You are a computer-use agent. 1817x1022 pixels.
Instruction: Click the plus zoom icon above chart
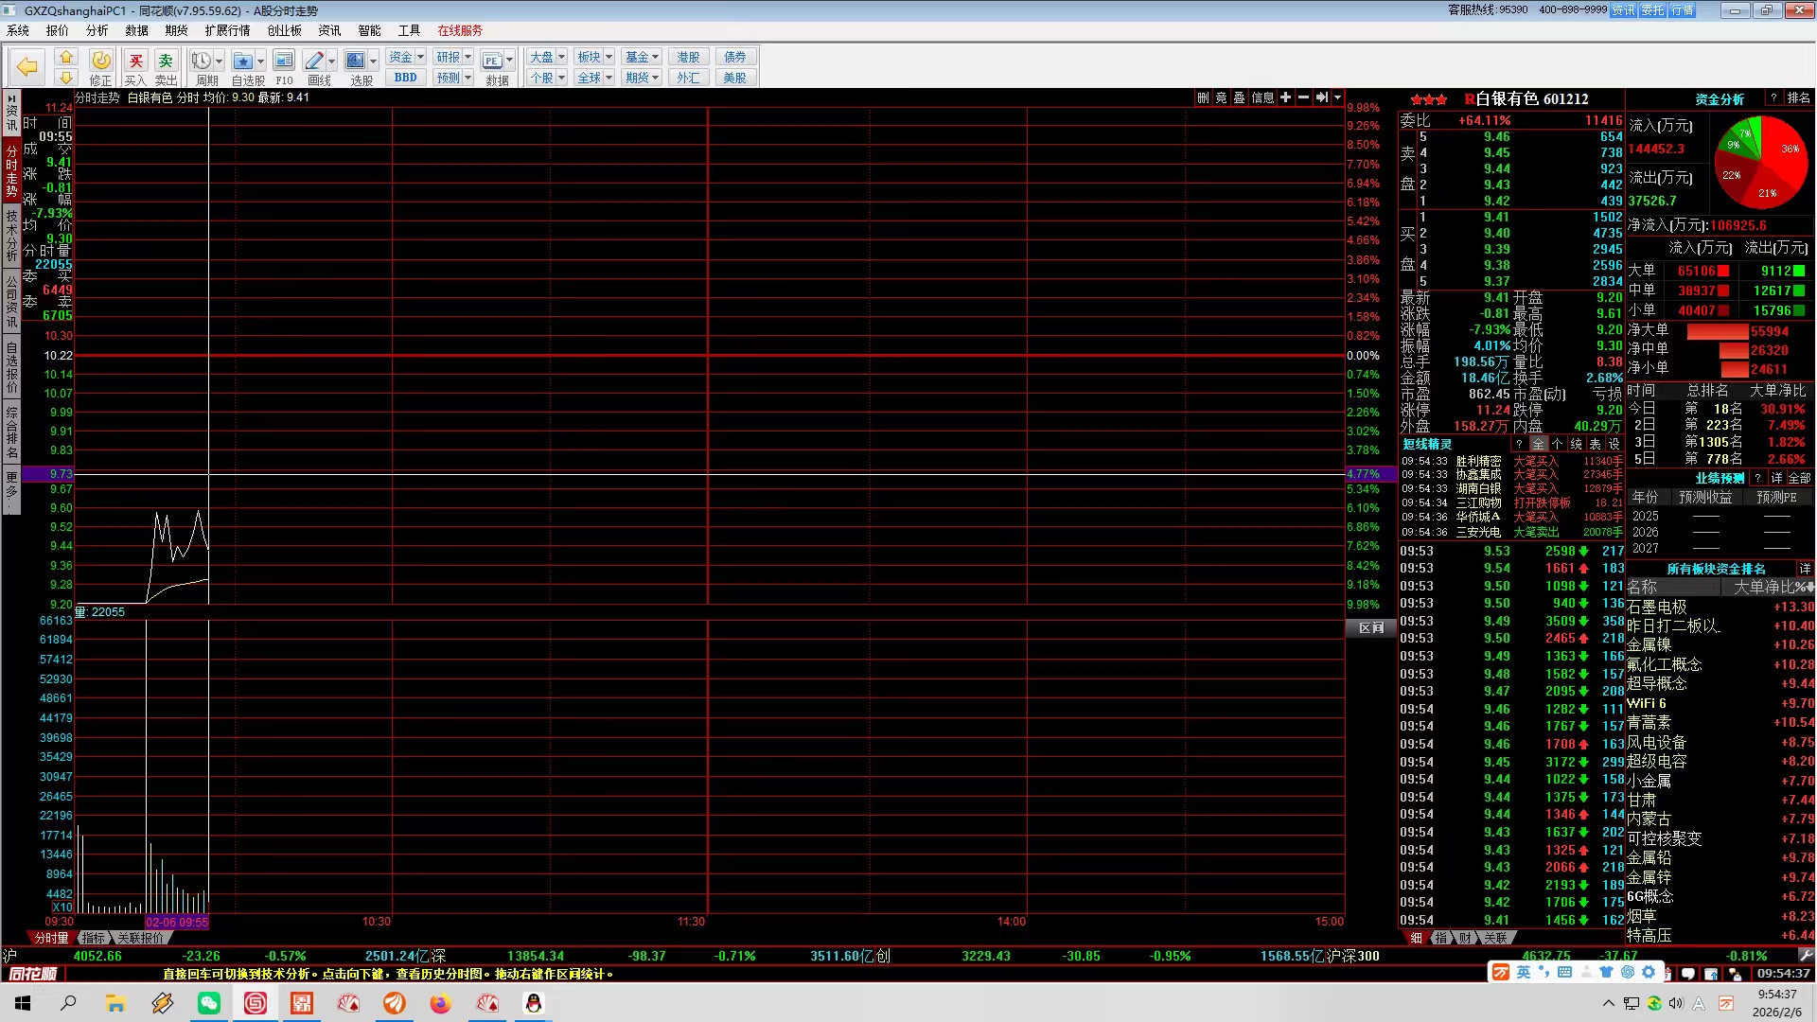1285,97
